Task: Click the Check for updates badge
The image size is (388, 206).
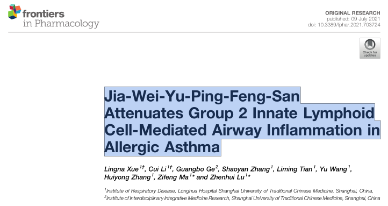Action: pyautogui.click(x=370, y=48)
